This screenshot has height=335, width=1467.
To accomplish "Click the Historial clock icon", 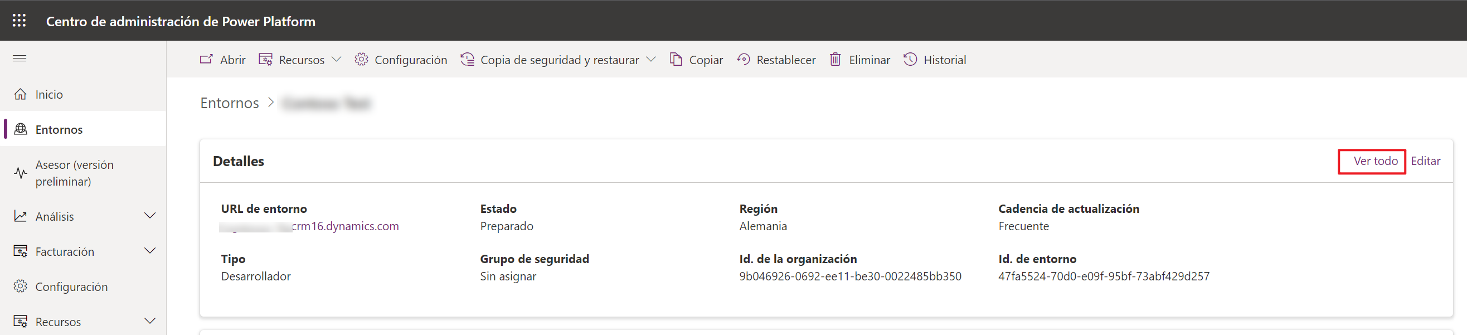I will click(x=910, y=59).
